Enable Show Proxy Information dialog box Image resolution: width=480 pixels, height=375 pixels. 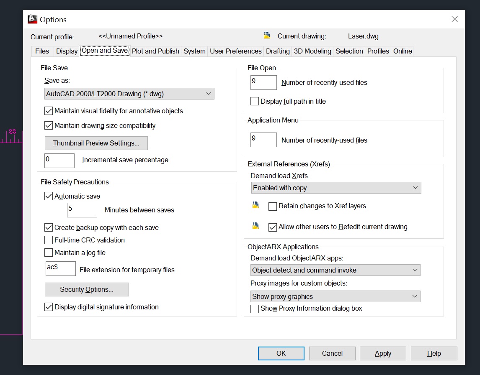click(x=254, y=308)
